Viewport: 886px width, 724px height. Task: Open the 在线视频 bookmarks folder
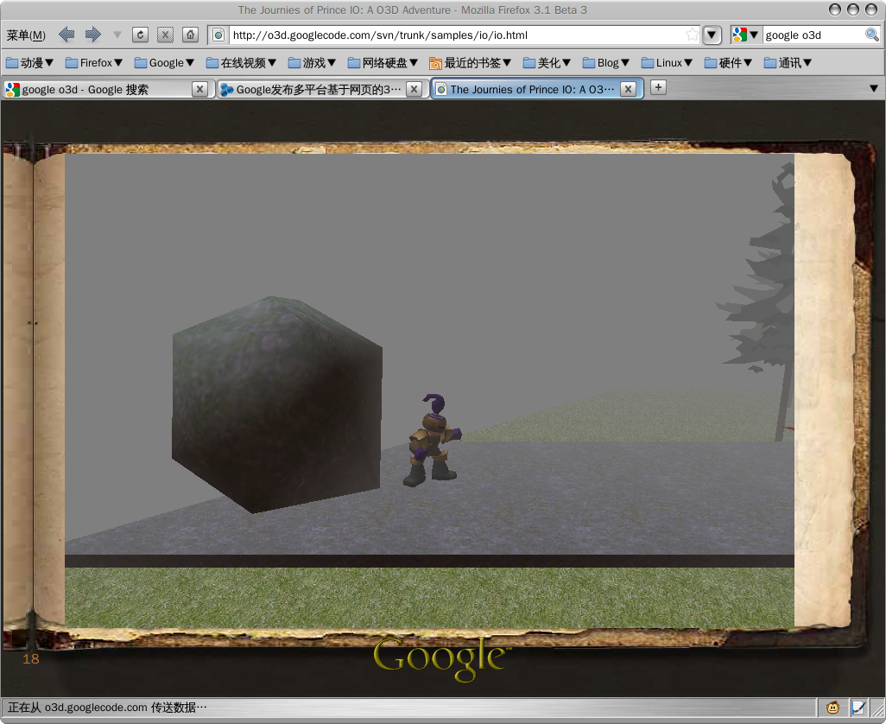241,63
